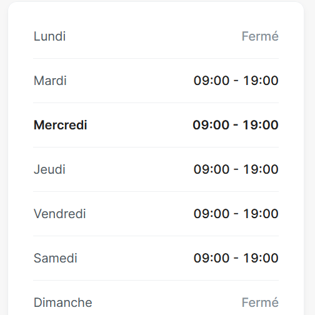This screenshot has height=315, width=315.
Task: Select the Fermé status for Dimanche
Action: (x=260, y=302)
